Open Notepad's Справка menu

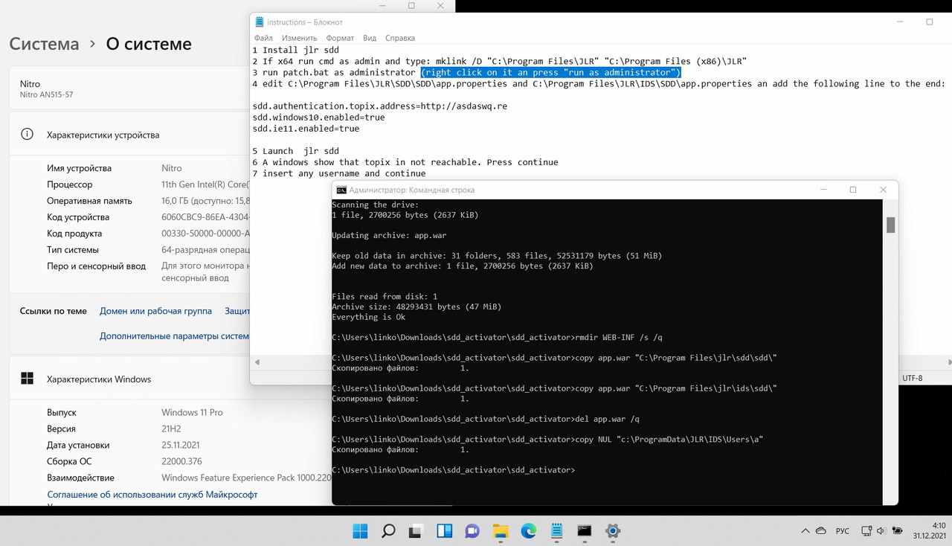(x=400, y=38)
